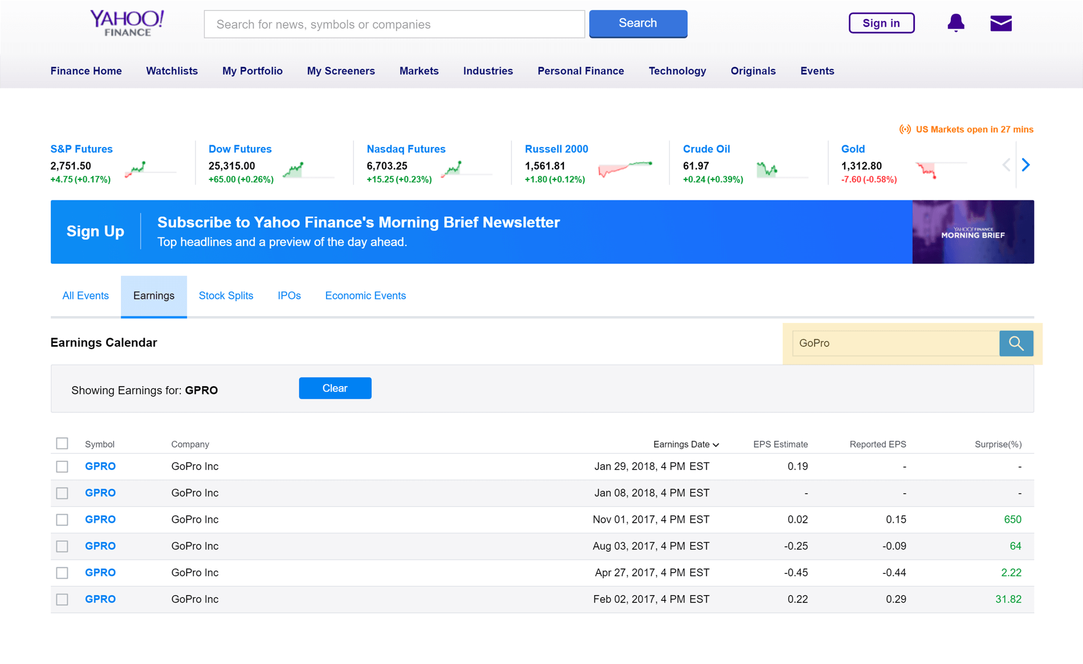Open the Dow Futures link
Image resolution: width=1083 pixels, height=664 pixels.
(240, 149)
